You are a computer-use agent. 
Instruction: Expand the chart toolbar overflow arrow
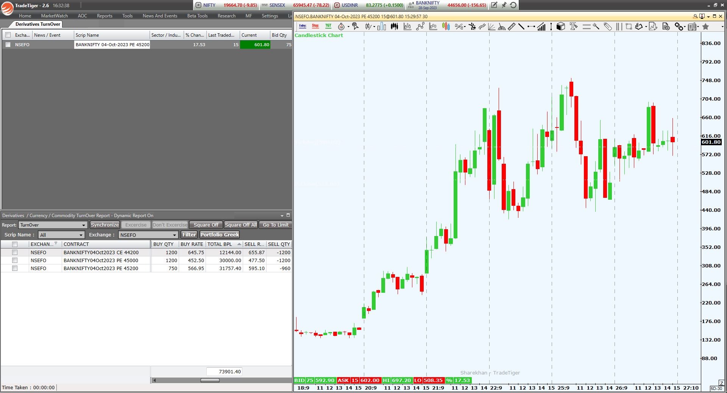pyautogui.click(x=722, y=27)
